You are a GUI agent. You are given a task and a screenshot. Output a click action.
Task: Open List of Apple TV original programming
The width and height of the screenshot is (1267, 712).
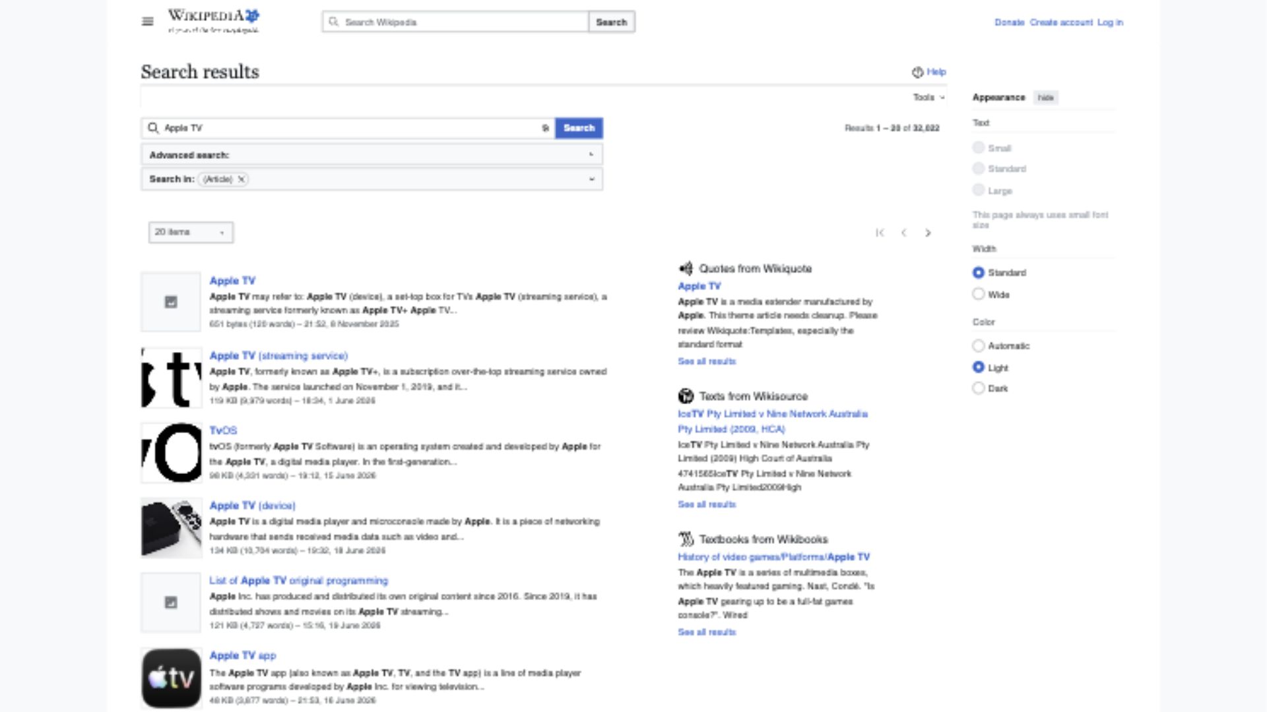click(298, 581)
